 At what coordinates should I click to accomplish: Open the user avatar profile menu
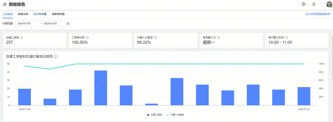click(329, 4)
